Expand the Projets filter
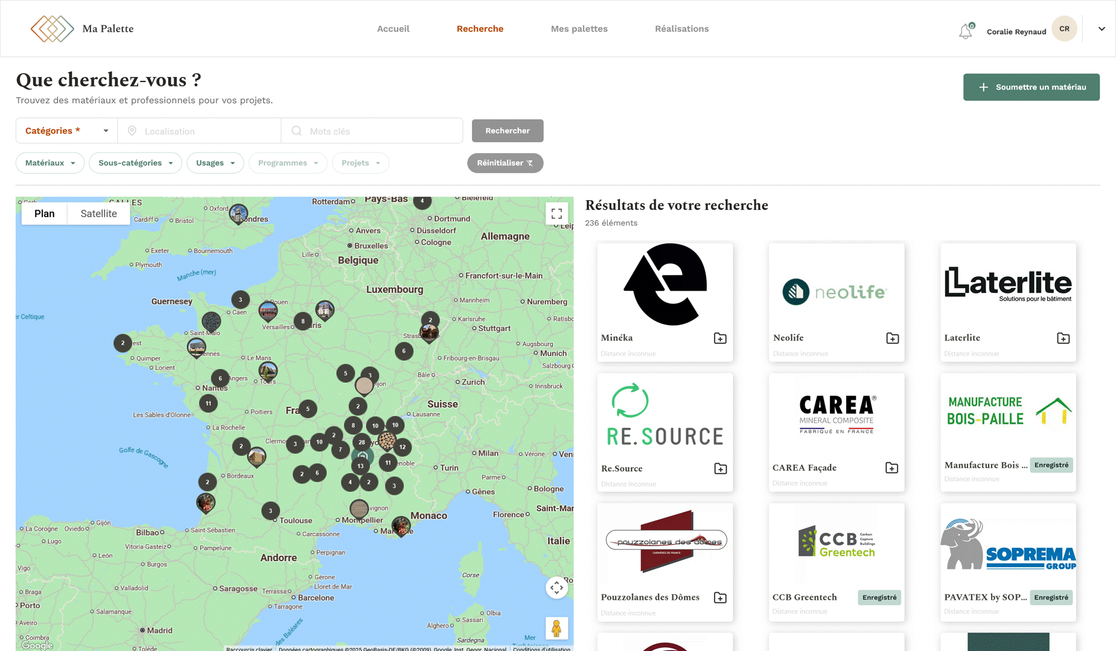 click(x=360, y=163)
